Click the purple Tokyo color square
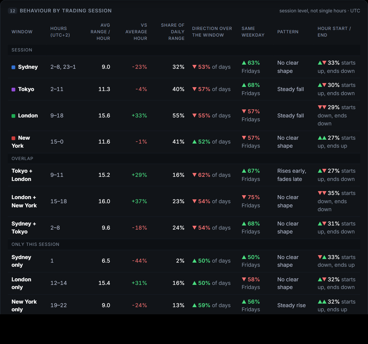The width and height of the screenshot is (368, 344). click(13, 90)
